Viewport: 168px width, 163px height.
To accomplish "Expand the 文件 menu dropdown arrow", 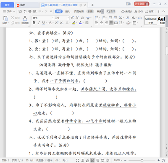I will [x=14, y=11].
